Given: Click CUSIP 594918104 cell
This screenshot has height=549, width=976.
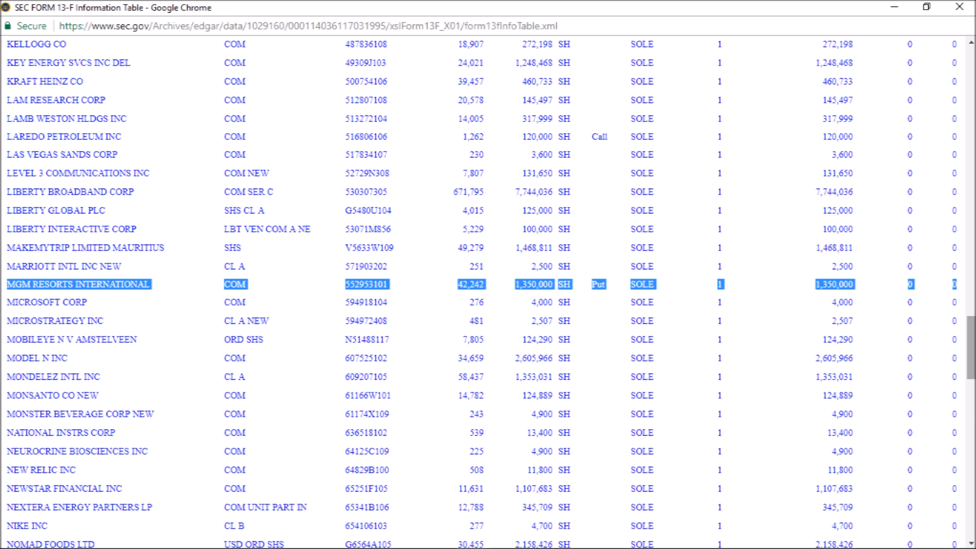Looking at the screenshot, I should click(366, 302).
